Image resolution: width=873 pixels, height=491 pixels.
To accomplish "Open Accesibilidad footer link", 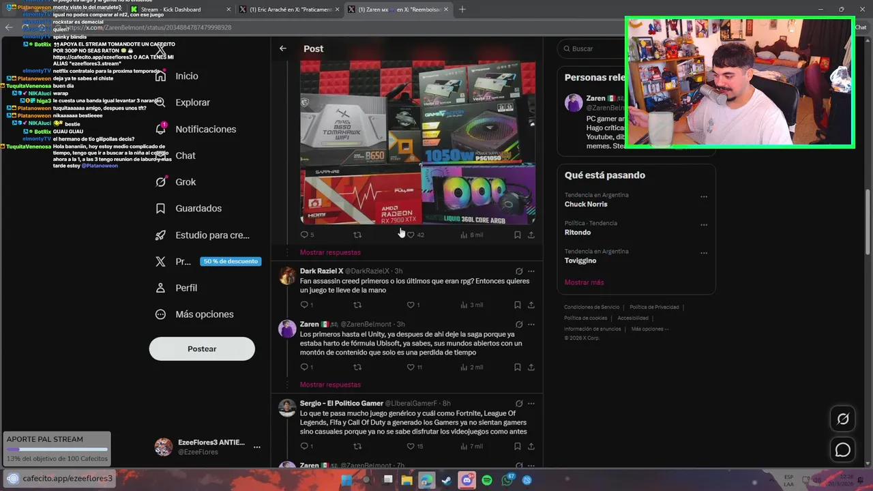I will [x=633, y=318].
